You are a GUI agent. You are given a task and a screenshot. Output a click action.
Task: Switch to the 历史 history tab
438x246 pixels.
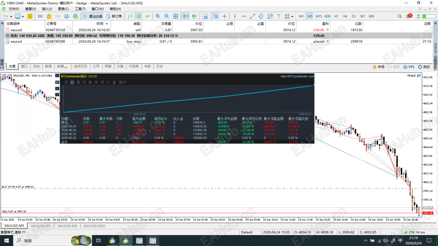36,67
